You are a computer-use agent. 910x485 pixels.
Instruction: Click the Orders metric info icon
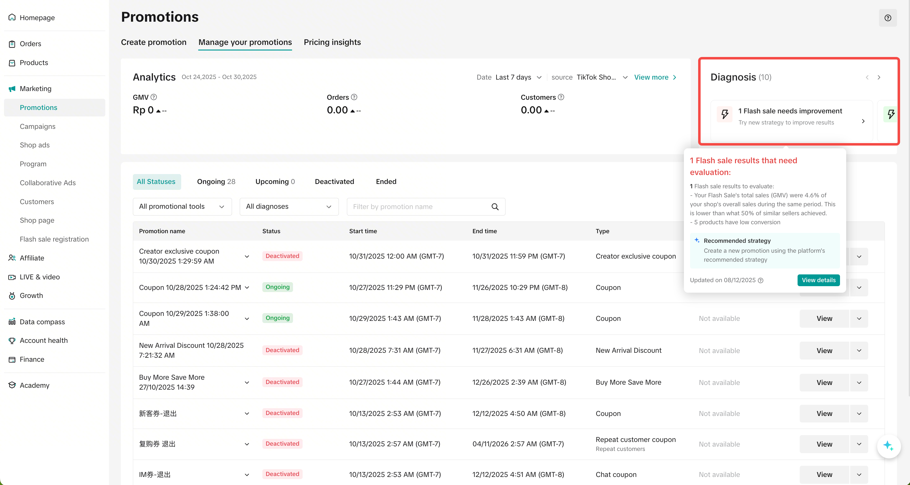354,97
